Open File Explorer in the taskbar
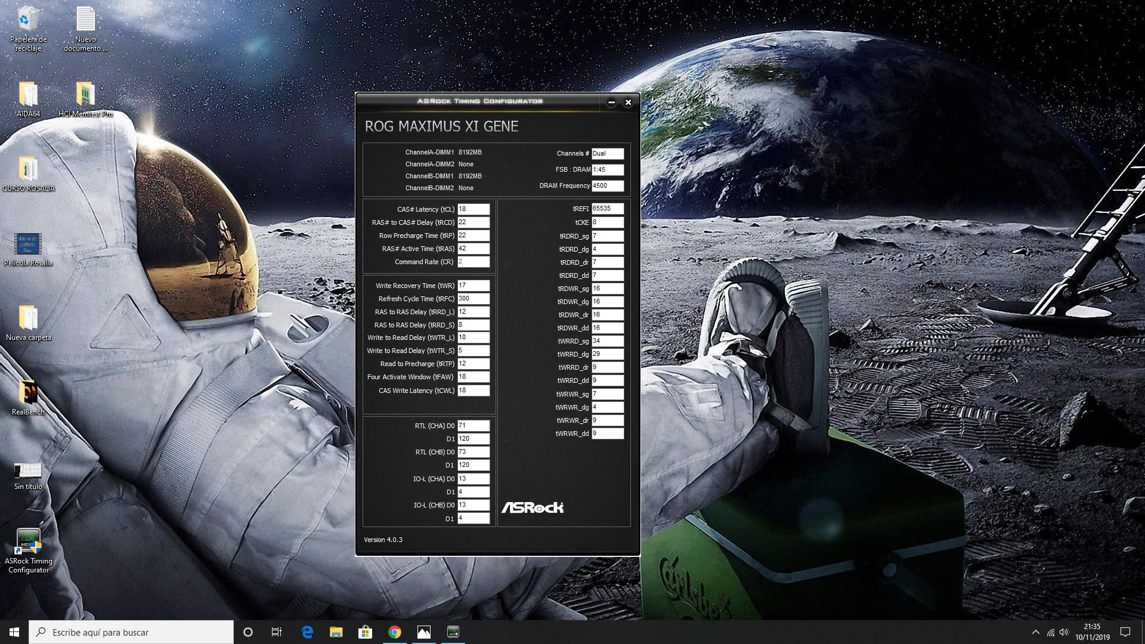Viewport: 1145px width, 644px height. pos(336,632)
